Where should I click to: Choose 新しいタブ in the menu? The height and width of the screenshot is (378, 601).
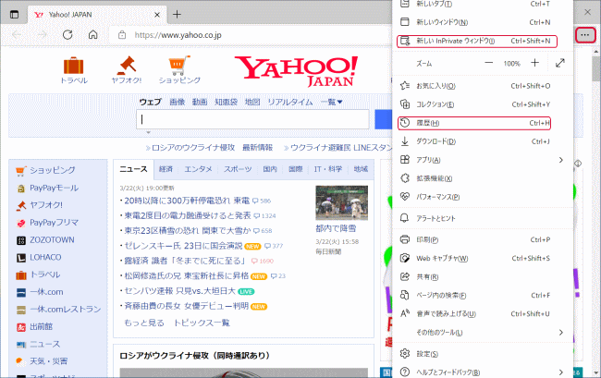click(x=482, y=4)
